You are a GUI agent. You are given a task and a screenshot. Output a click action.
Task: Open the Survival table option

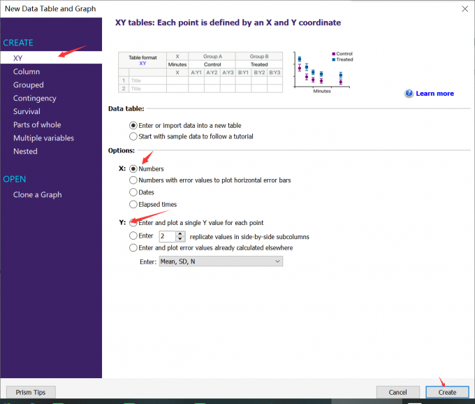click(27, 112)
